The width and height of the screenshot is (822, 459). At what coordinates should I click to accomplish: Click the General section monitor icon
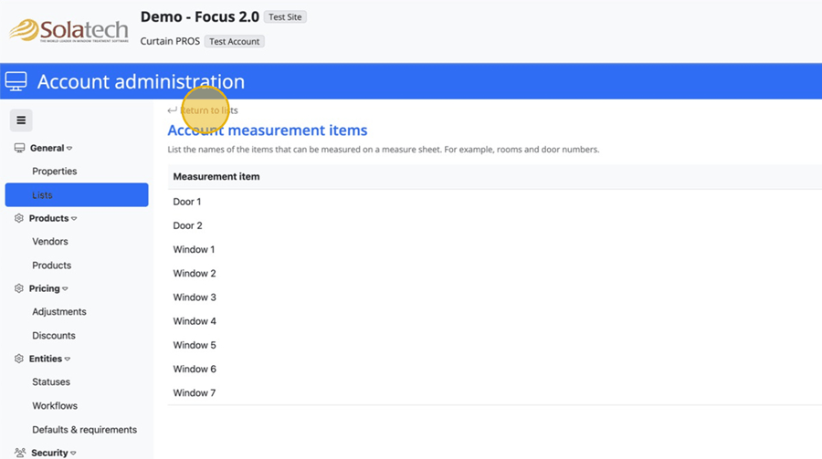[x=19, y=148]
